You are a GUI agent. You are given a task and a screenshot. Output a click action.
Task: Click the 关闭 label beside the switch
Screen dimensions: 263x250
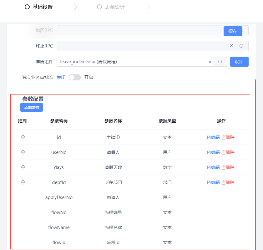point(61,77)
